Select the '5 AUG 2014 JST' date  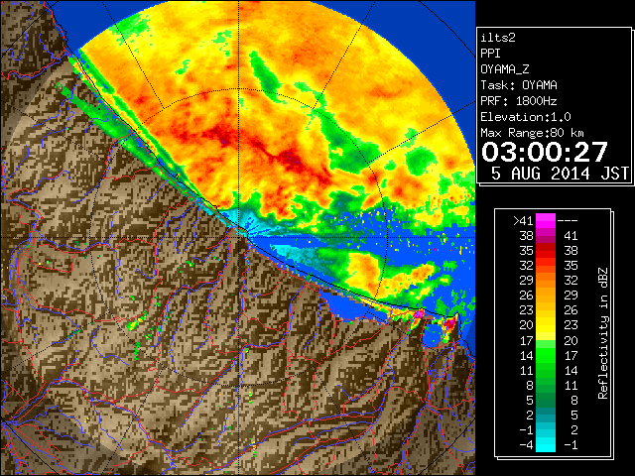click(x=560, y=174)
